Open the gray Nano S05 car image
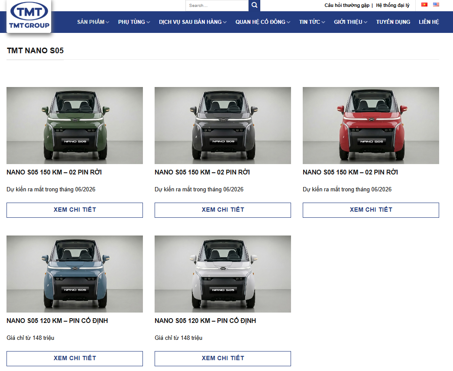The width and height of the screenshot is (453, 371). pyautogui.click(x=223, y=126)
